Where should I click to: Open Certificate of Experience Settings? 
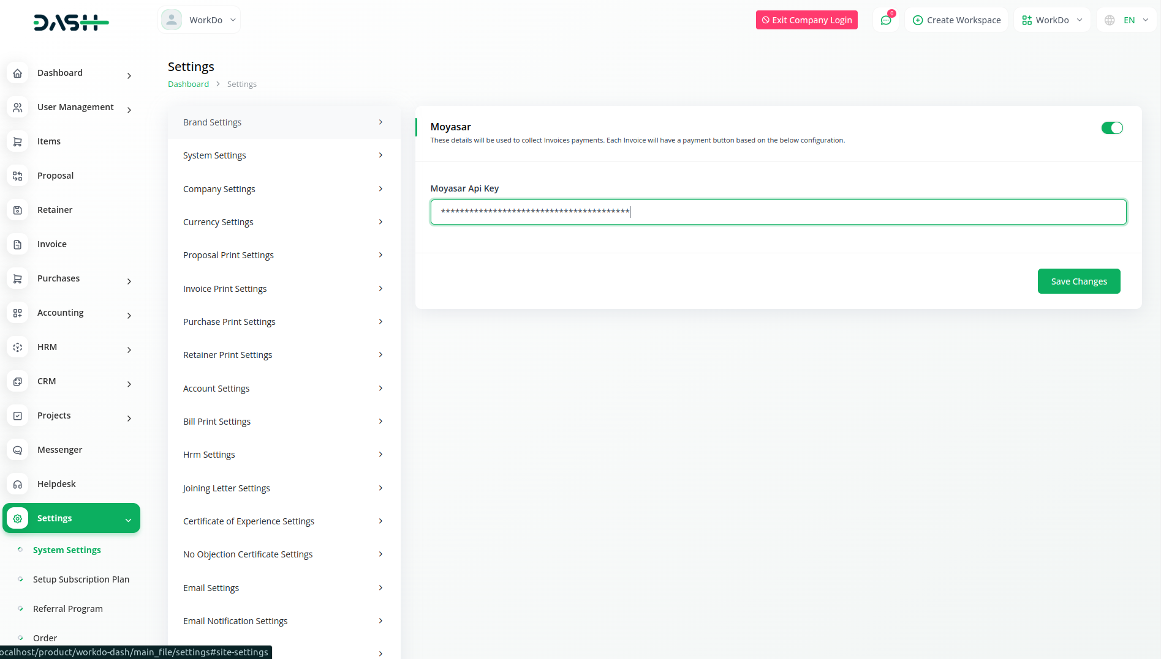tap(284, 521)
